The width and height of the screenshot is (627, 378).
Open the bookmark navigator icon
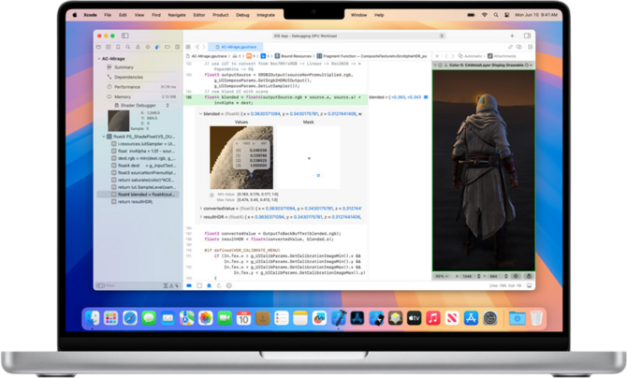[x=118, y=47]
